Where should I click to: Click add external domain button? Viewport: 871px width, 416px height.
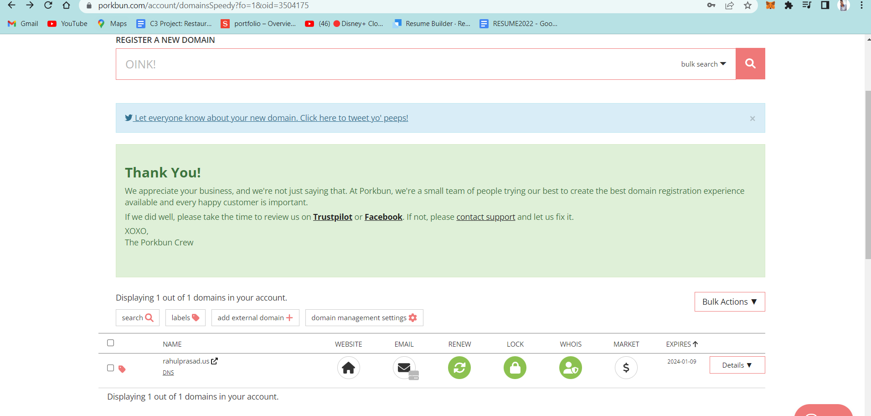[255, 318]
